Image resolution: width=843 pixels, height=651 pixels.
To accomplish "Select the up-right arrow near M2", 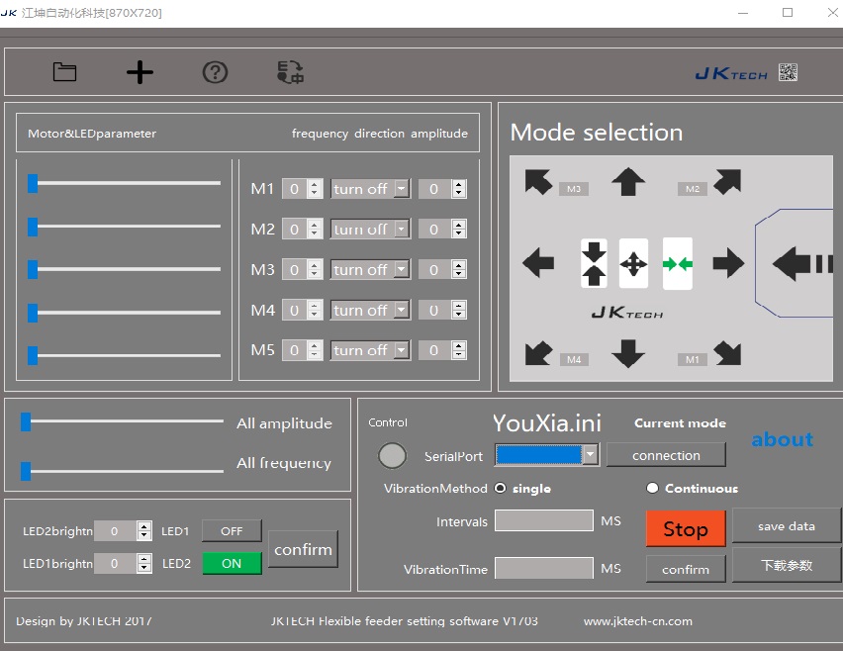I will (727, 182).
